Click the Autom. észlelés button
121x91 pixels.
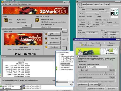[94, 85]
